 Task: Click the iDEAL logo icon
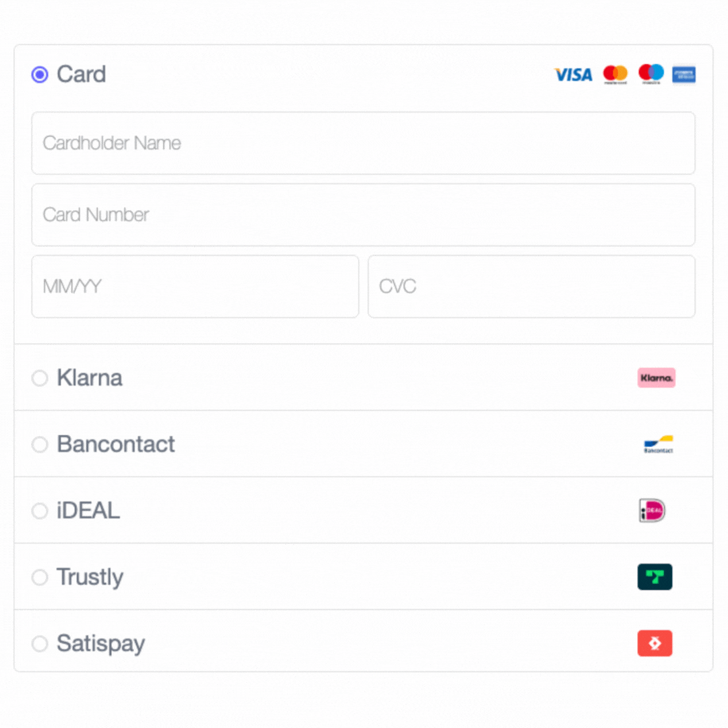click(x=652, y=510)
